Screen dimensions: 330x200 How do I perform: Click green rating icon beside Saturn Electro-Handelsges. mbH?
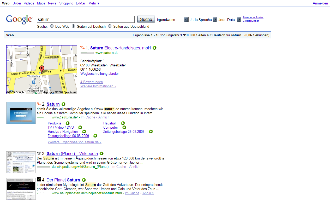pos(154,48)
